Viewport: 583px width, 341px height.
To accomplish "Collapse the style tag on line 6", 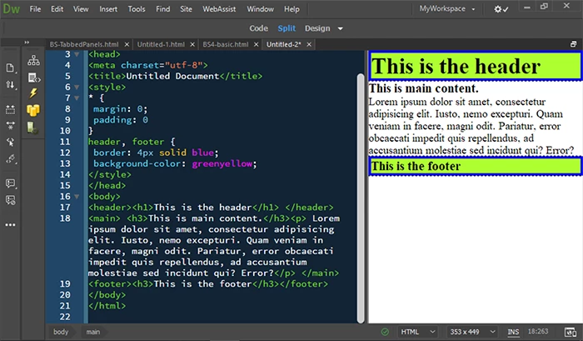I will click(x=77, y=87).
